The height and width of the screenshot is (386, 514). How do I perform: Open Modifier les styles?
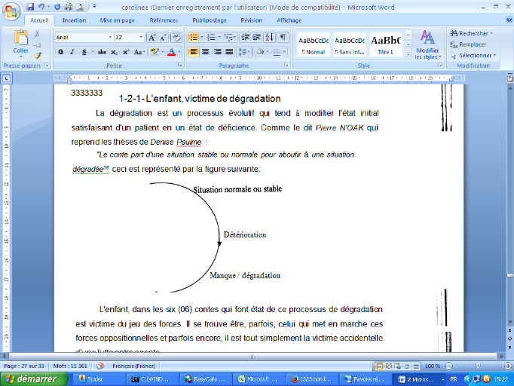427,44
